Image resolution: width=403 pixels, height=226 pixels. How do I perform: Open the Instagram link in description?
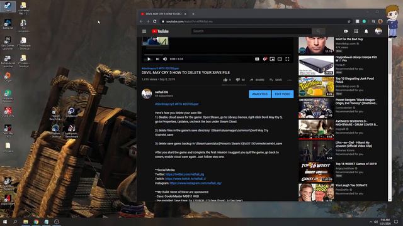(x=196, y=183)
